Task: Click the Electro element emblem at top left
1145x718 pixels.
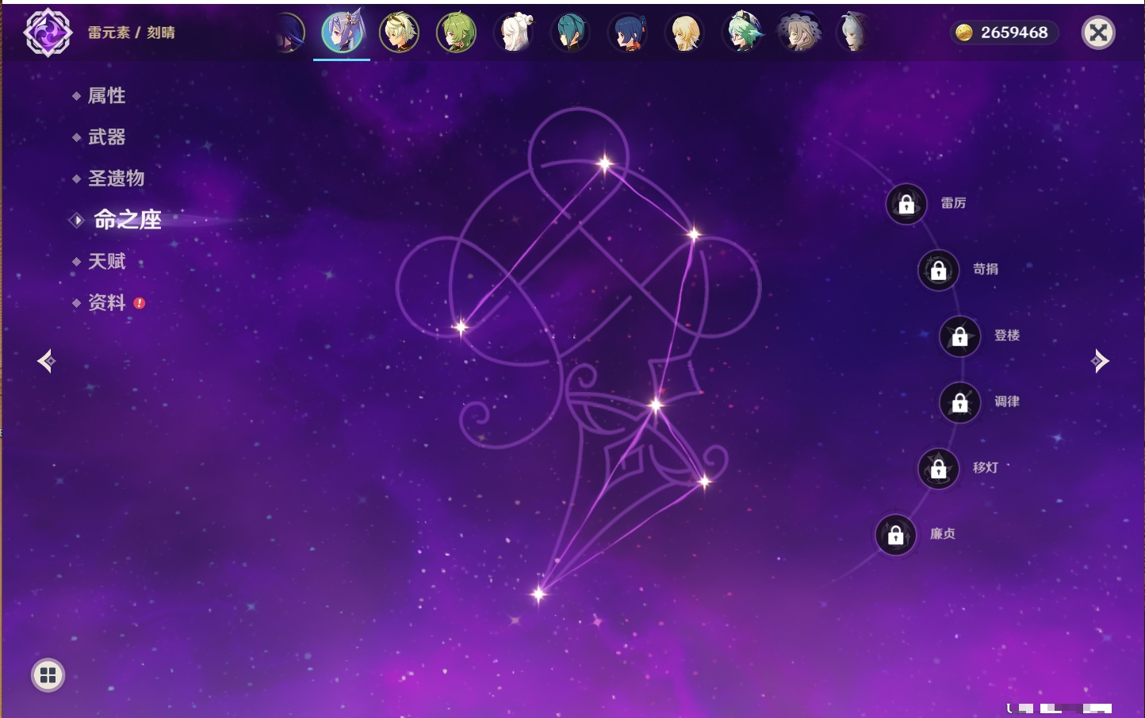Action: [48, 33]
